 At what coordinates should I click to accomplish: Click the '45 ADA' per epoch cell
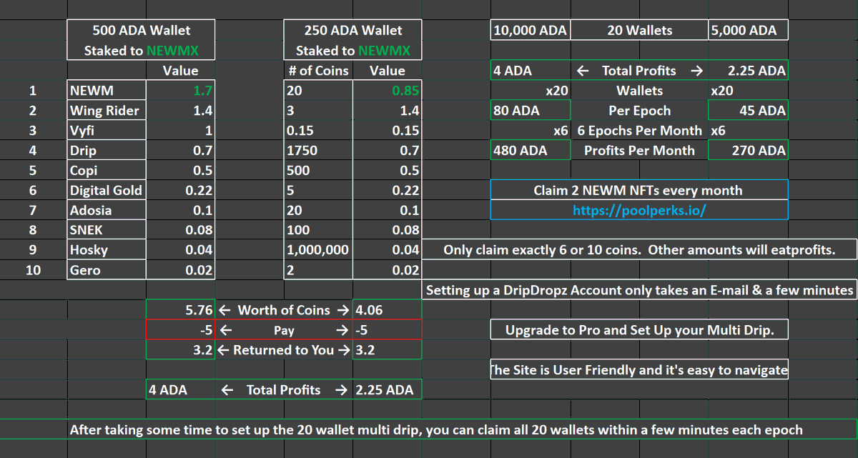pyautogui.click(x=749, y=111)
